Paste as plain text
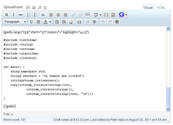This screenshot has height=125, width=173. pyautogui.click(x=57, y=22)
